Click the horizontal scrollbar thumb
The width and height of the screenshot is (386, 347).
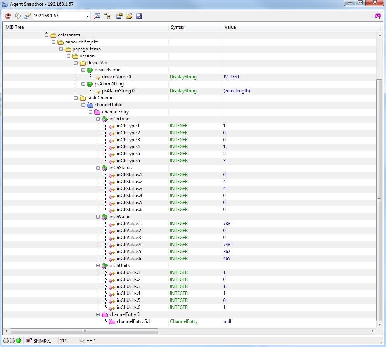(84, 331)
